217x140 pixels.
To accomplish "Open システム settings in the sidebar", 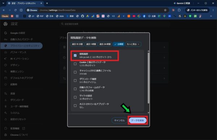I will point(15,113).
